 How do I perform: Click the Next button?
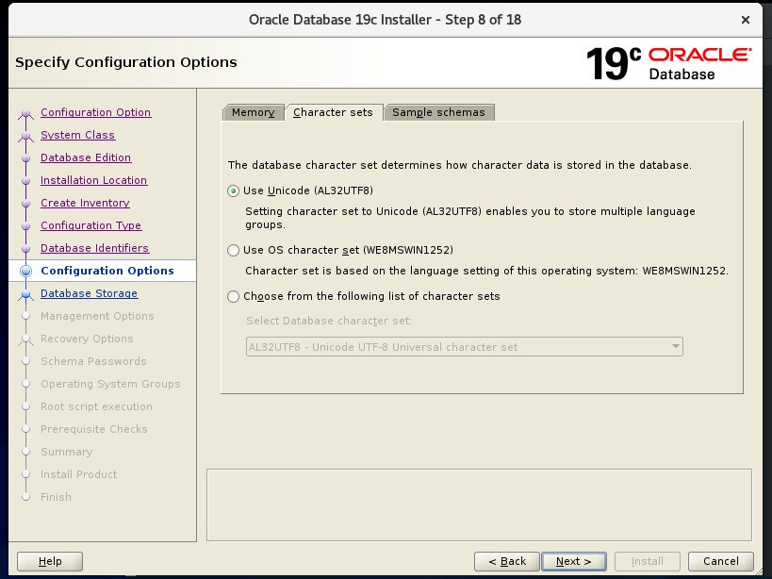point(574,561)
